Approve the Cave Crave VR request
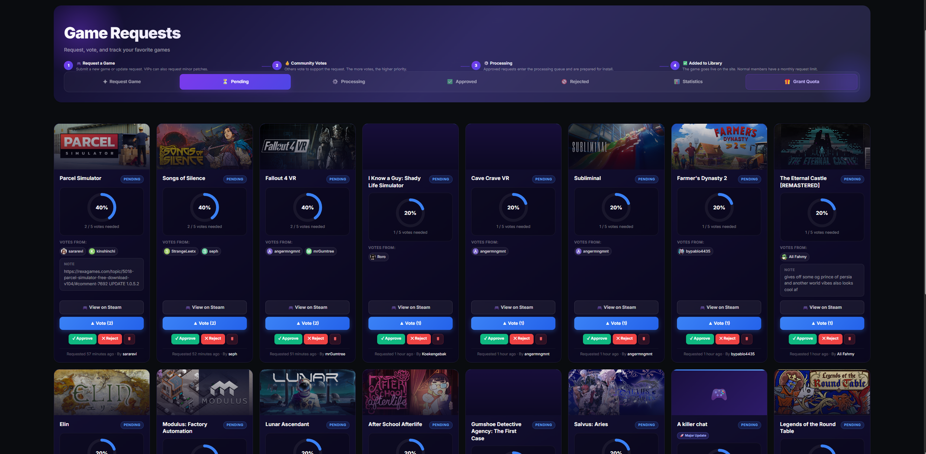The image size is (926, 454). pos(494,339)
